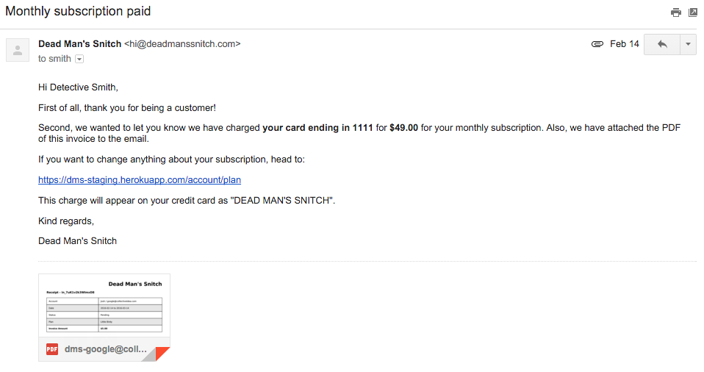Click the 'Hi Detective Smith' greeting line
The height and width of the screenshot is (372, 704).
[78, 87]
